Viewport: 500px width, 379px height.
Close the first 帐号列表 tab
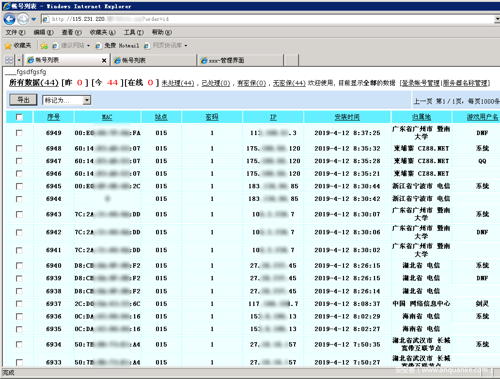tap(104, 61)
